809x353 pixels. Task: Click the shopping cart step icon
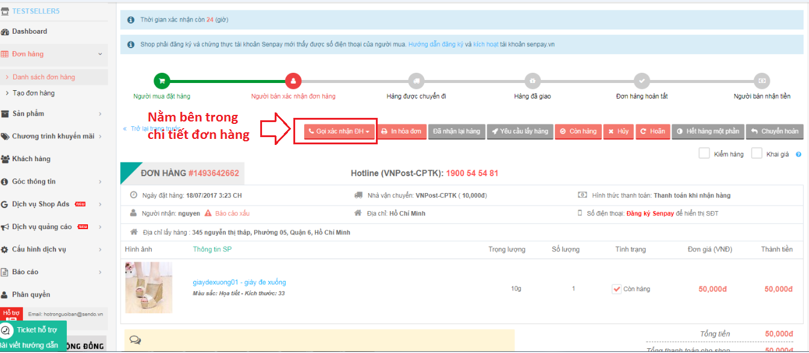(x=161, y=81)
